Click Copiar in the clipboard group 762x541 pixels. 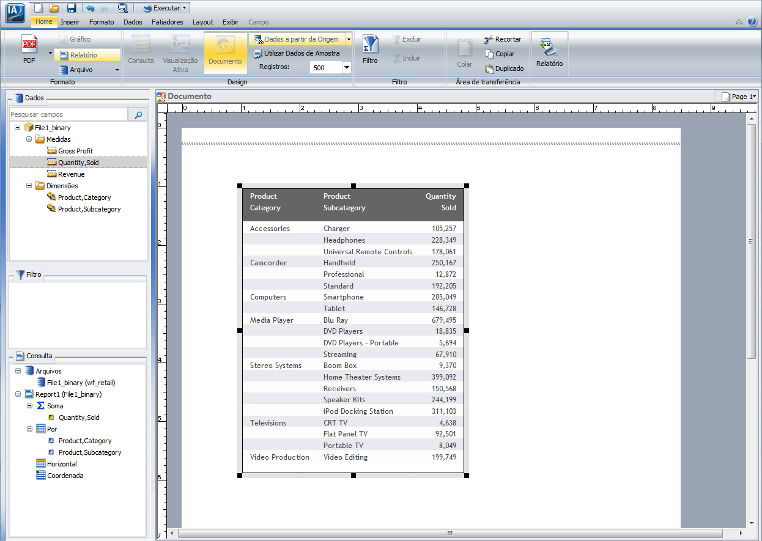[x=500, y=54]
